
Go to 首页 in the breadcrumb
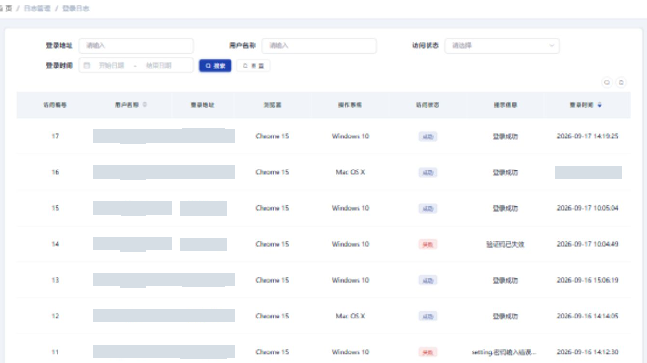[x=6, y=9]
